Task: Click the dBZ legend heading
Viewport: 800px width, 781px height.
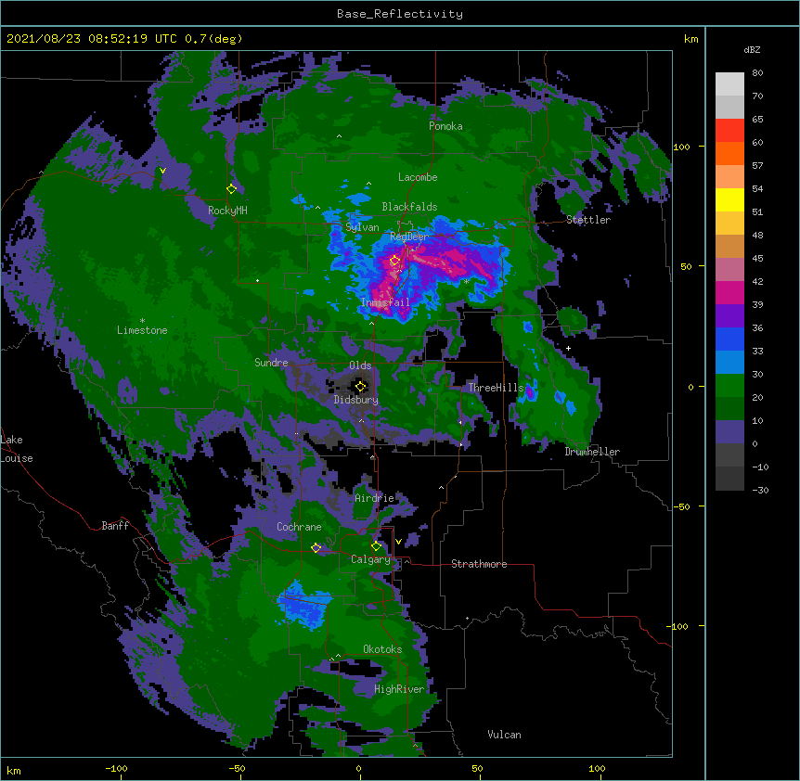Action: click(752, 49)
